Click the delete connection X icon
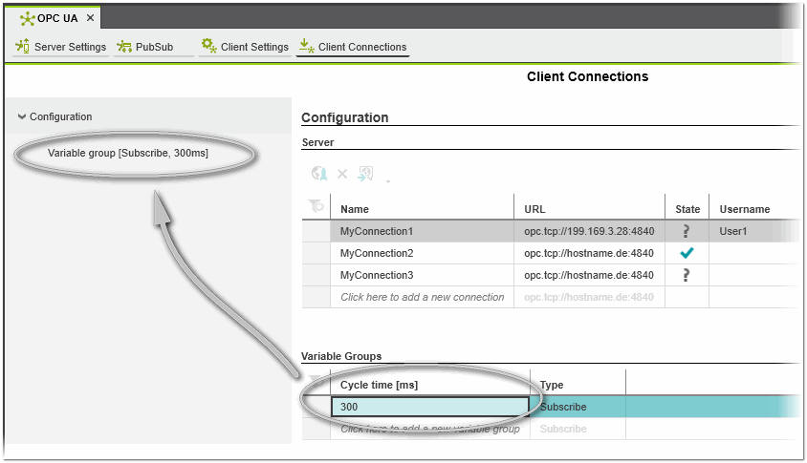807x463 pixels. pyautogui.click(x=342, y=175)
